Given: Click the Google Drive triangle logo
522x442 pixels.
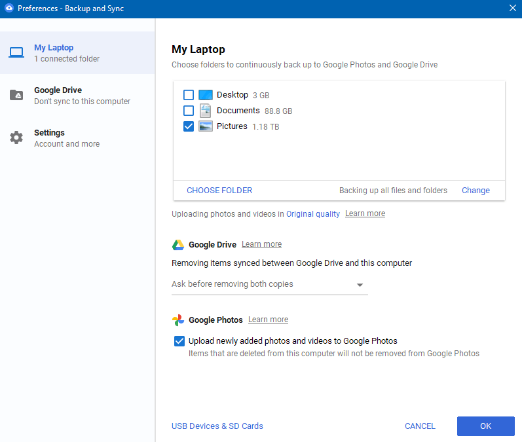Looking at the screenshot, I should tap(177, 245).
